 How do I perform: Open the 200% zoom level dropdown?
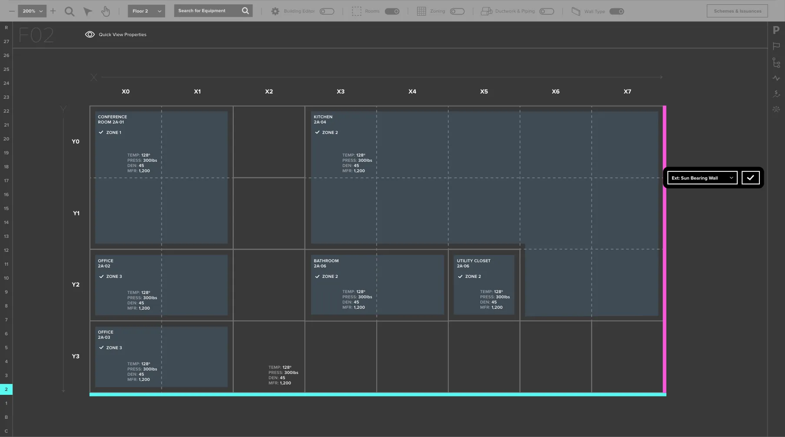pos(32,11)
